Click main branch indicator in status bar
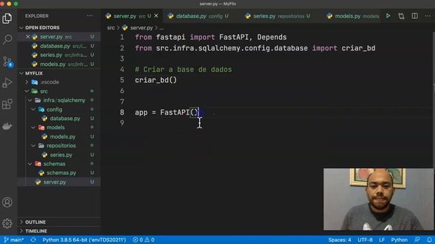435x244 pixels. click(14, 240)
